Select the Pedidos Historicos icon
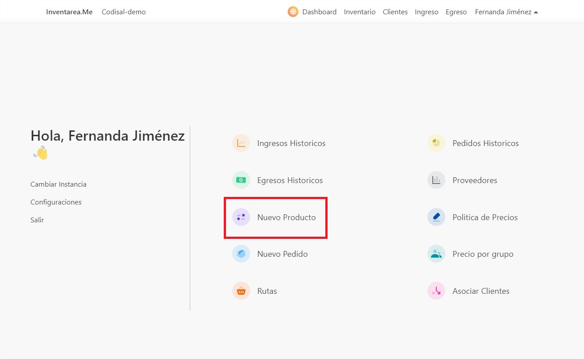The height and width of the screenshot is (359, 584). click(436, 143)
